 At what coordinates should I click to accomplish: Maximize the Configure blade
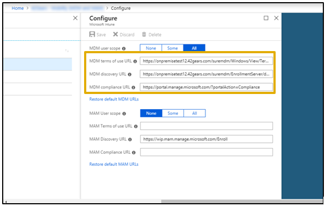pos(266,18)
